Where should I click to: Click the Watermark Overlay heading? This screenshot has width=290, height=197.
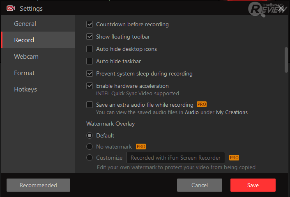(x=110, y=124)
